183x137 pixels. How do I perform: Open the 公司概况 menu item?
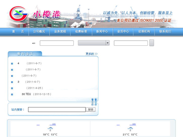(x=39, y=31)
